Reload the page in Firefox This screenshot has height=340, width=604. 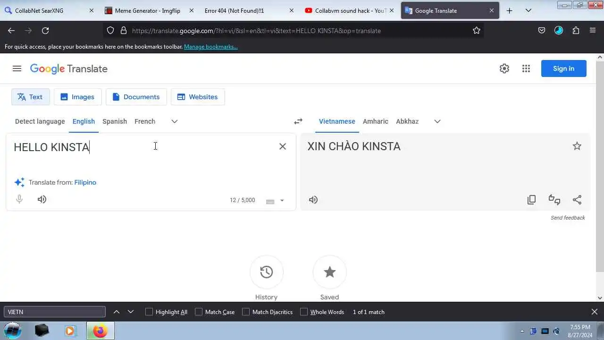click(x=45, y=31)
